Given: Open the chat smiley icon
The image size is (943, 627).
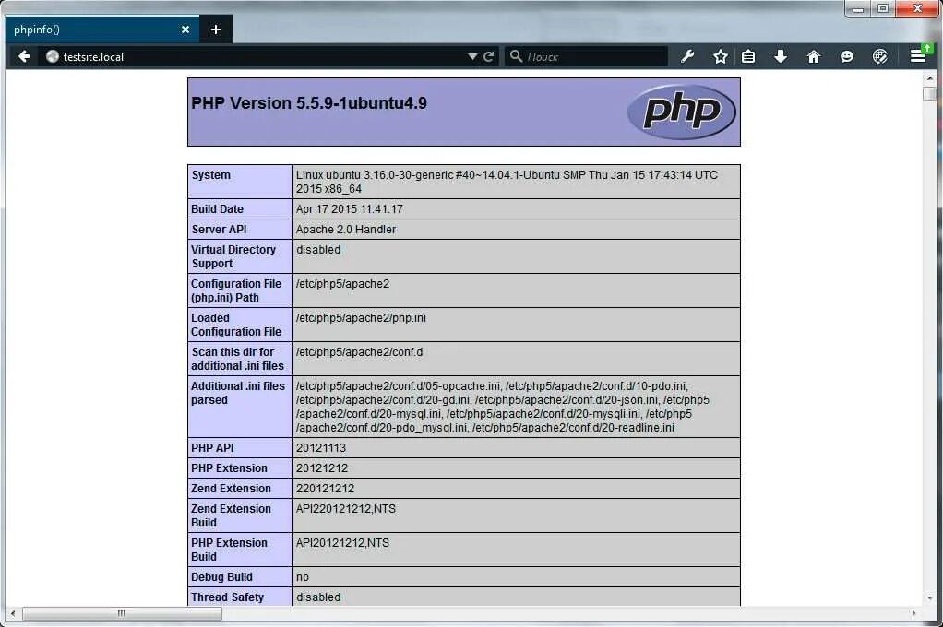Looking at the screenshot, I should click(x=847, y=56).
